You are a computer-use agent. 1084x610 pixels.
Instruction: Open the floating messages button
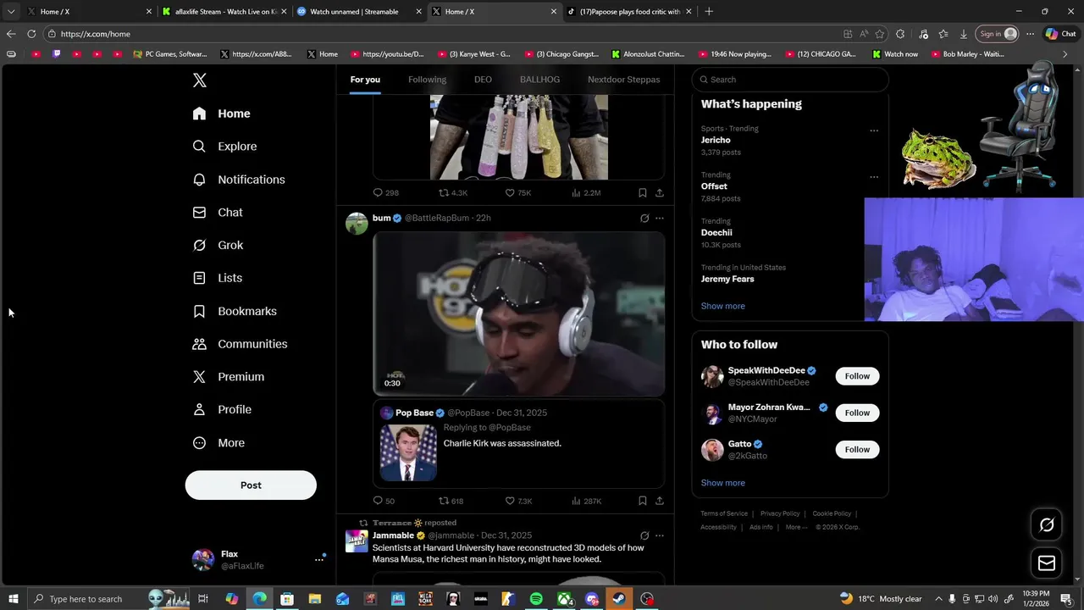pos(1047,563)
